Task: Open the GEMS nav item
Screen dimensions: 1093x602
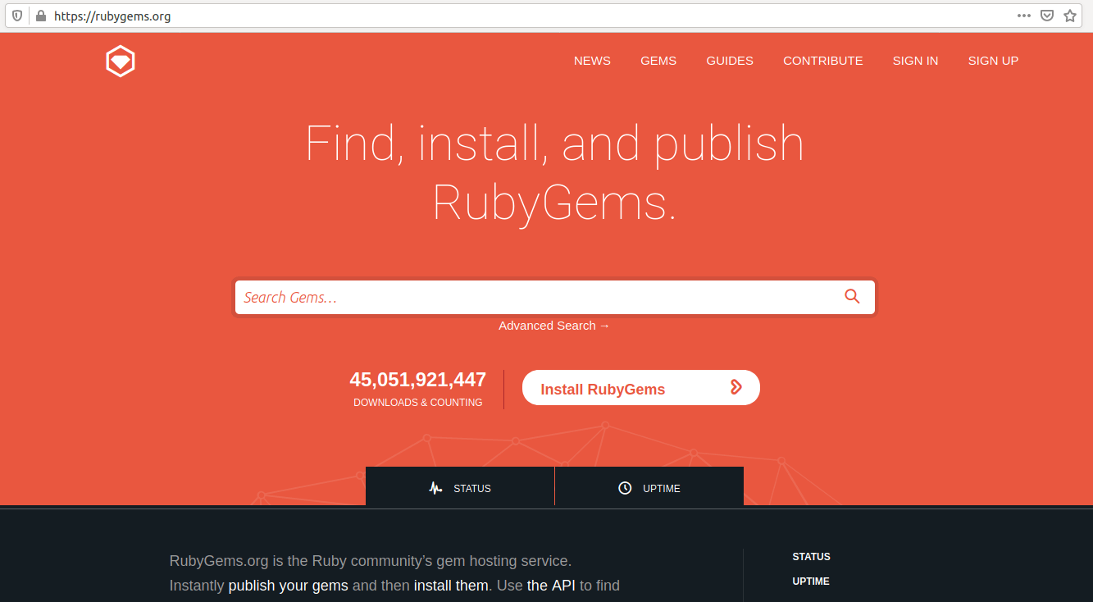Action: (x=658, y=61)
